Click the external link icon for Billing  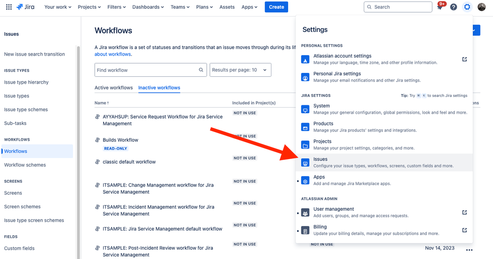coord(464,230)
